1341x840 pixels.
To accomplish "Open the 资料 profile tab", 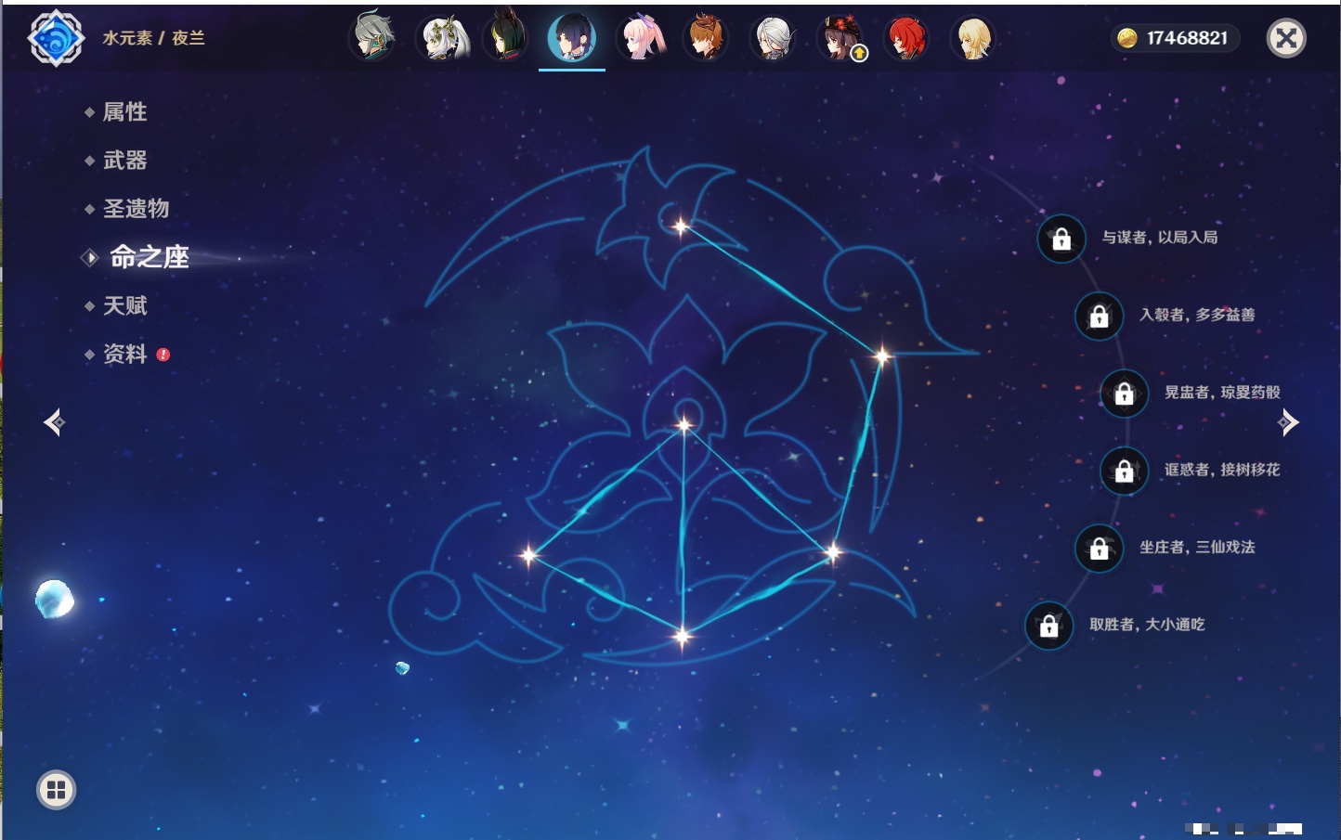I will pyautogui.click(x=124, y=354).
